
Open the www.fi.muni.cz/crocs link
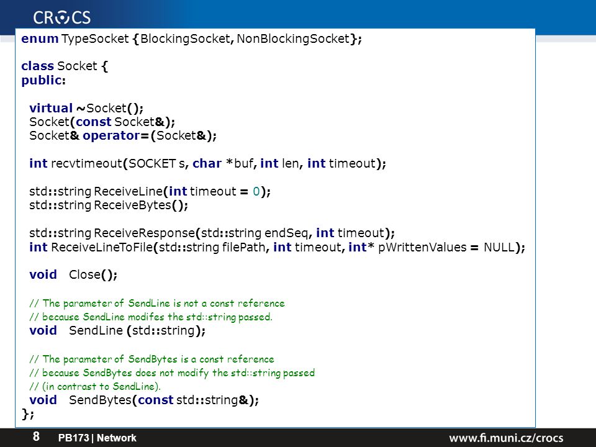click(506, 438)
